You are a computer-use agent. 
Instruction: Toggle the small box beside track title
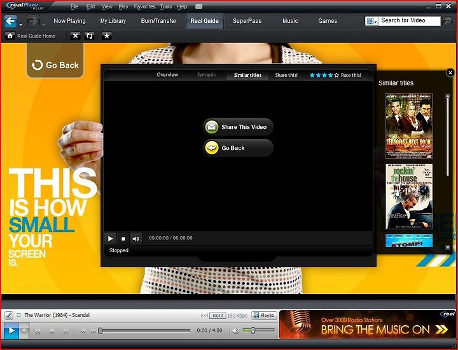coord(18,315)
